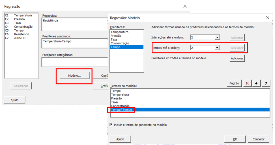Select C4 Concentração column in Regressão
Image resolution: width=275 pixels, height=145 pixels.
click(21, 27)
